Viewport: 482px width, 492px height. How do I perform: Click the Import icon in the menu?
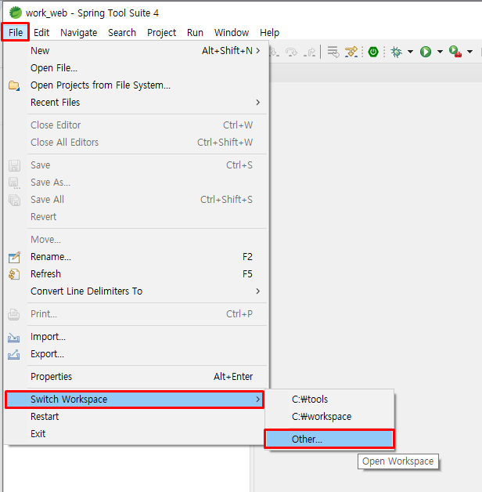14,338
